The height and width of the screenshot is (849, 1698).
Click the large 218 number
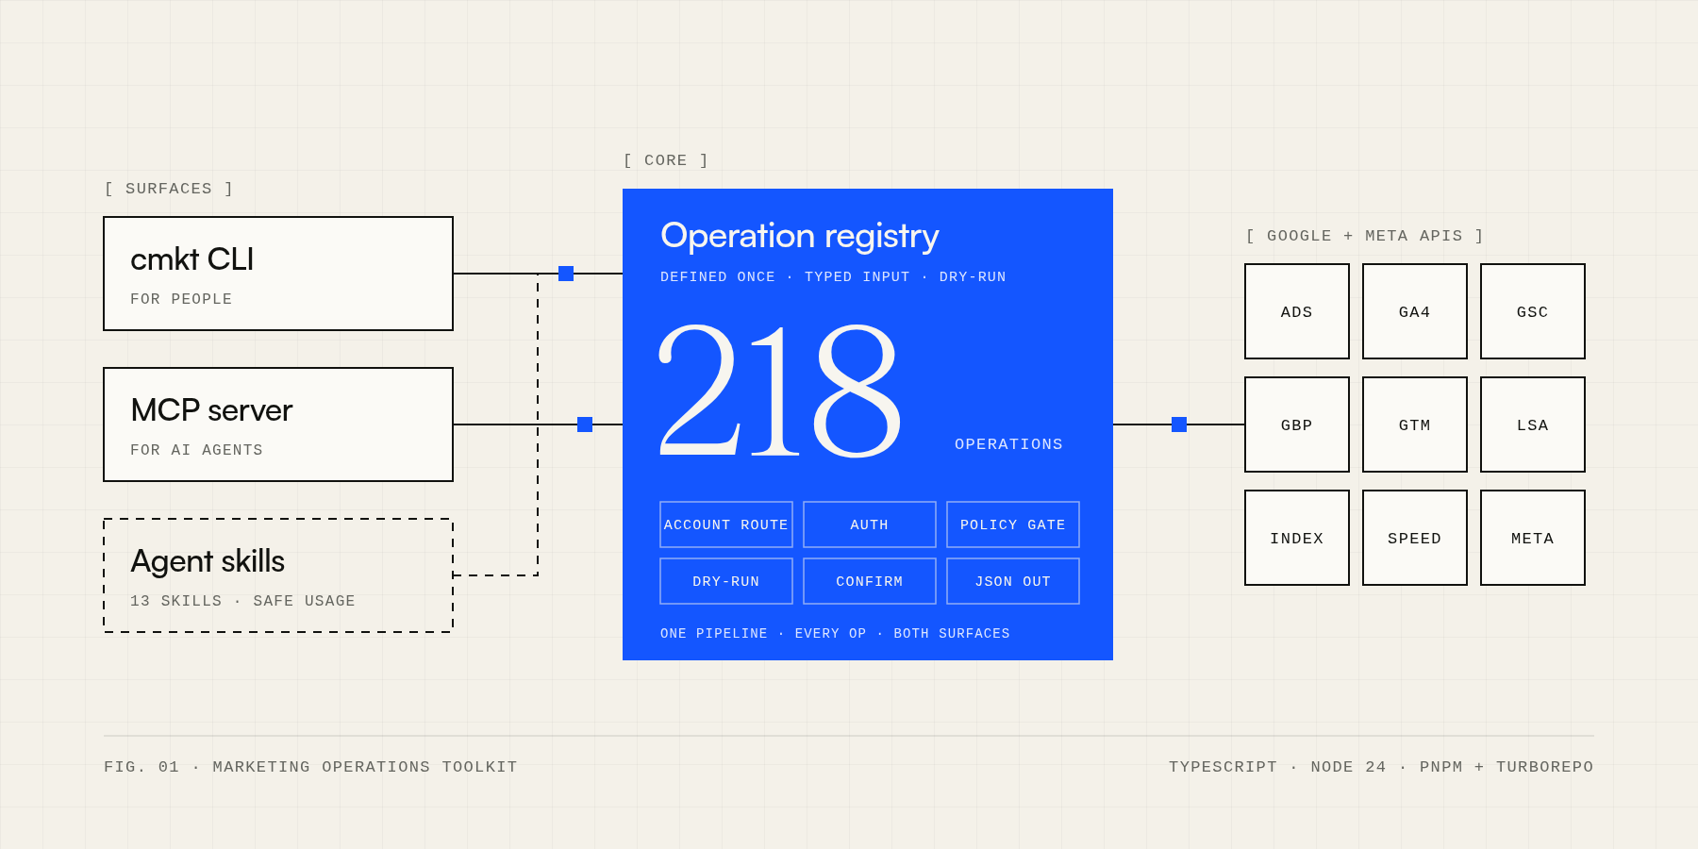[779, 391]
